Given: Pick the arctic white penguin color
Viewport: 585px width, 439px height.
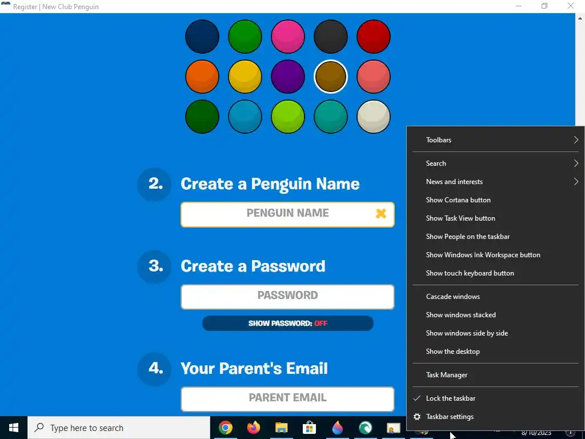Looking at the screenshot, I should tap(374, 117).
